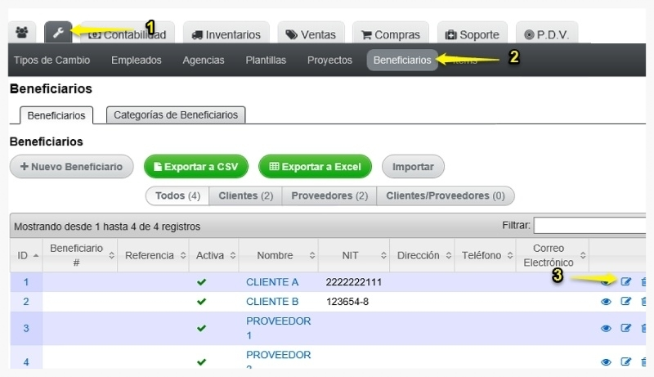This screenshot has width=654, height=377.
Task: Click Activa checkmark for CLIENTE B
Action: (x=201, y=301)
